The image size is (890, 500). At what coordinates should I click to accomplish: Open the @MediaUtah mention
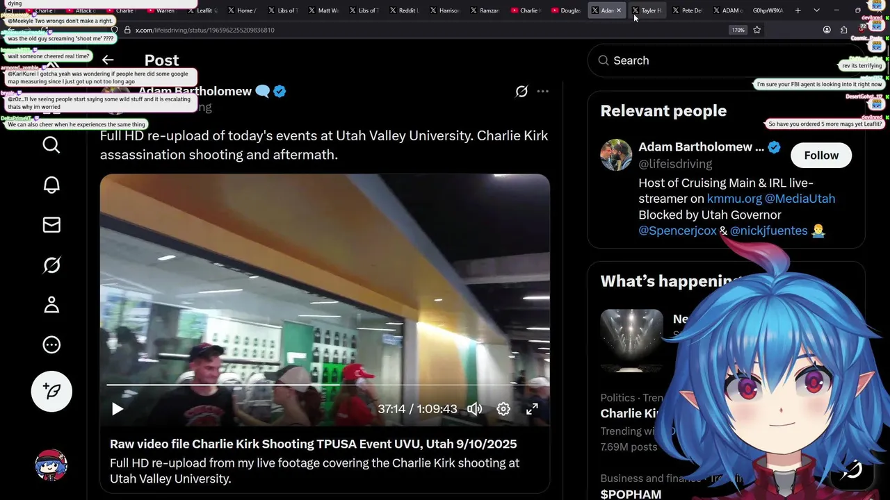coord(800,199)
